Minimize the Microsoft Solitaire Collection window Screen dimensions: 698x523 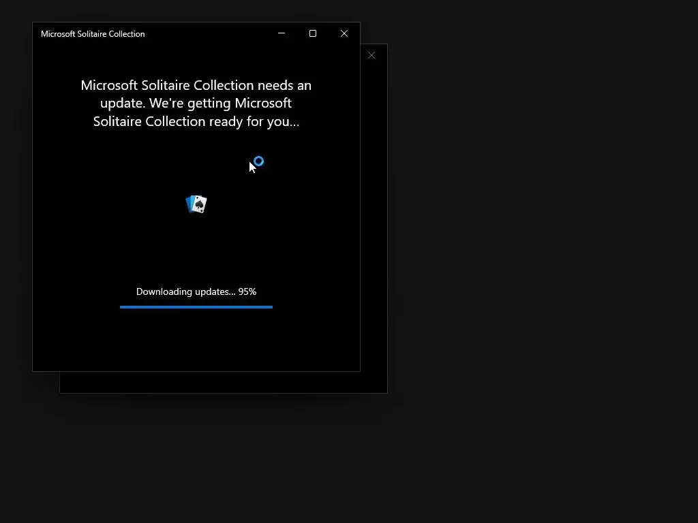282,33
